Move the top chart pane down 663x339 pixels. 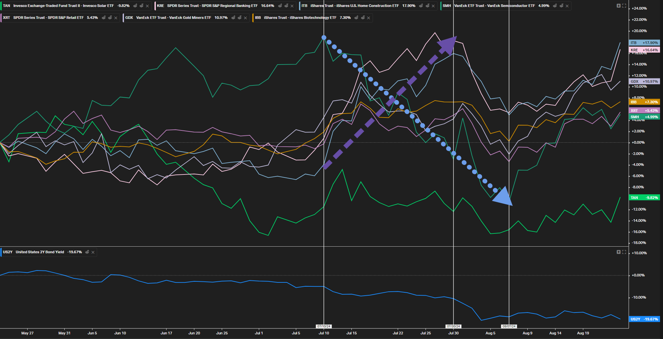pos(619,6)
